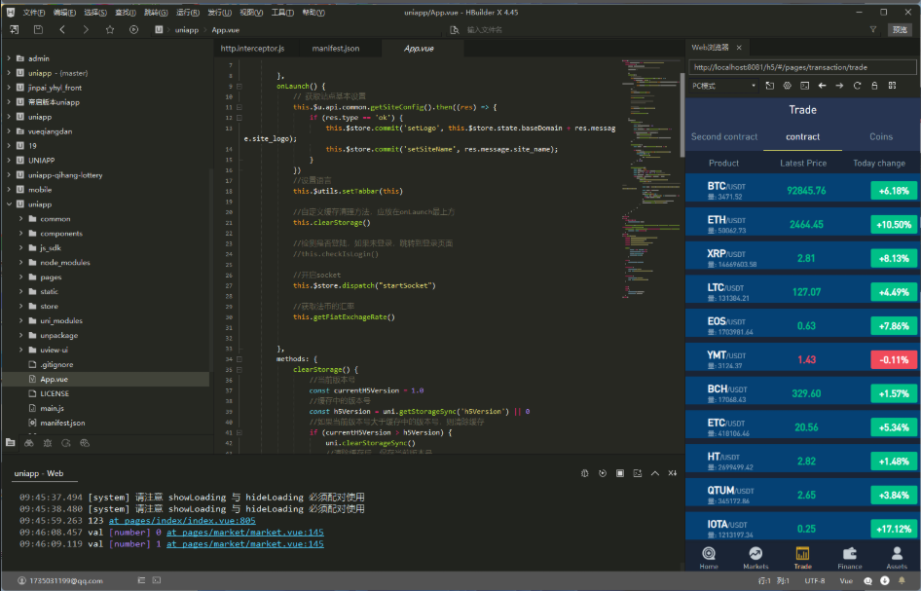This screenshot has height=591, width=921.
Task: Bookmark with the star icon
Action: [110, 29]
